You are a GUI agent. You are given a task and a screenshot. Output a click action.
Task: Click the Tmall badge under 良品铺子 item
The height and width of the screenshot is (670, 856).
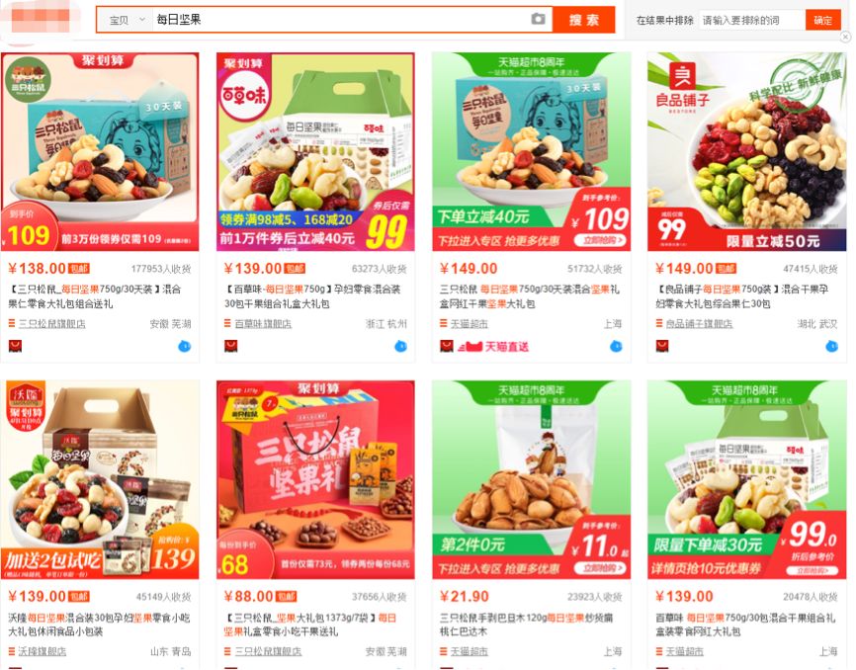662,346
